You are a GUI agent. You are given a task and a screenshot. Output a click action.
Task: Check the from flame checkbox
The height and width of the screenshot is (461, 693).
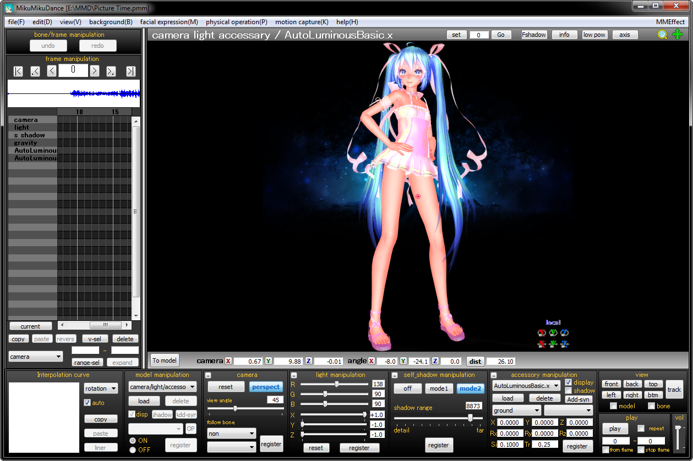[606, 450]
